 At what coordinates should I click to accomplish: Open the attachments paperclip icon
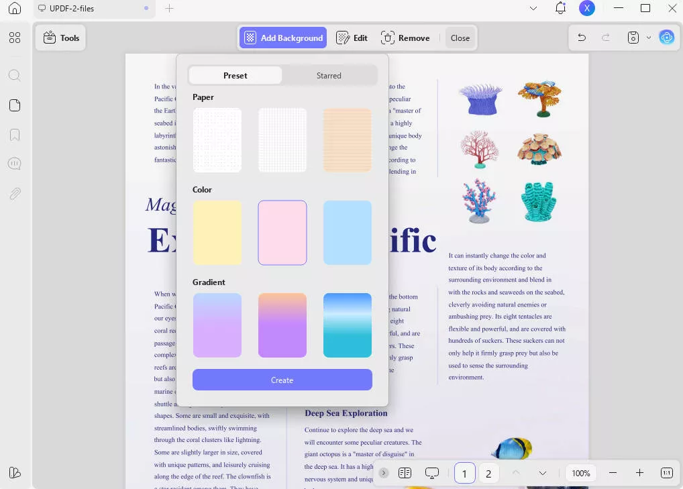[x=15, y=194]
